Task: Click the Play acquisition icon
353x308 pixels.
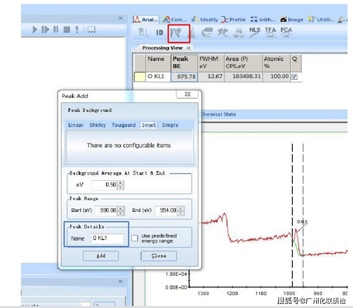Action: 35,30
